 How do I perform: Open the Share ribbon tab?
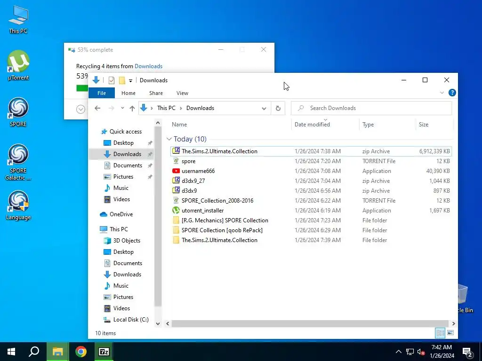tap(156, 93)
